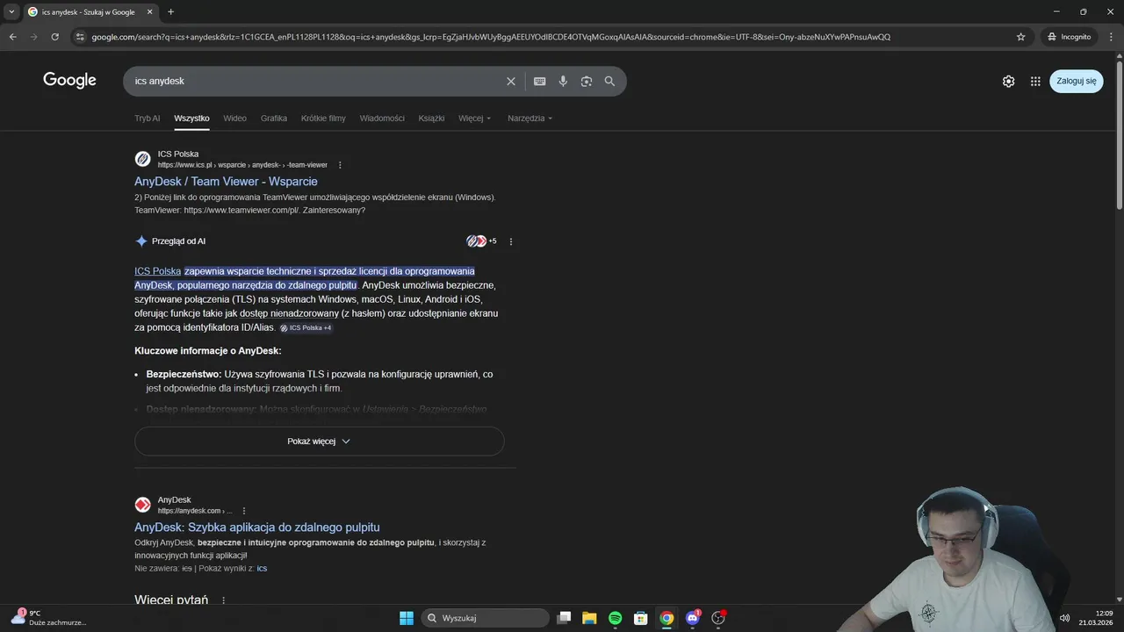
Task: Open AnyDesk / Team Viewer - Wsparcie link
Action: [x=226, y=182]
